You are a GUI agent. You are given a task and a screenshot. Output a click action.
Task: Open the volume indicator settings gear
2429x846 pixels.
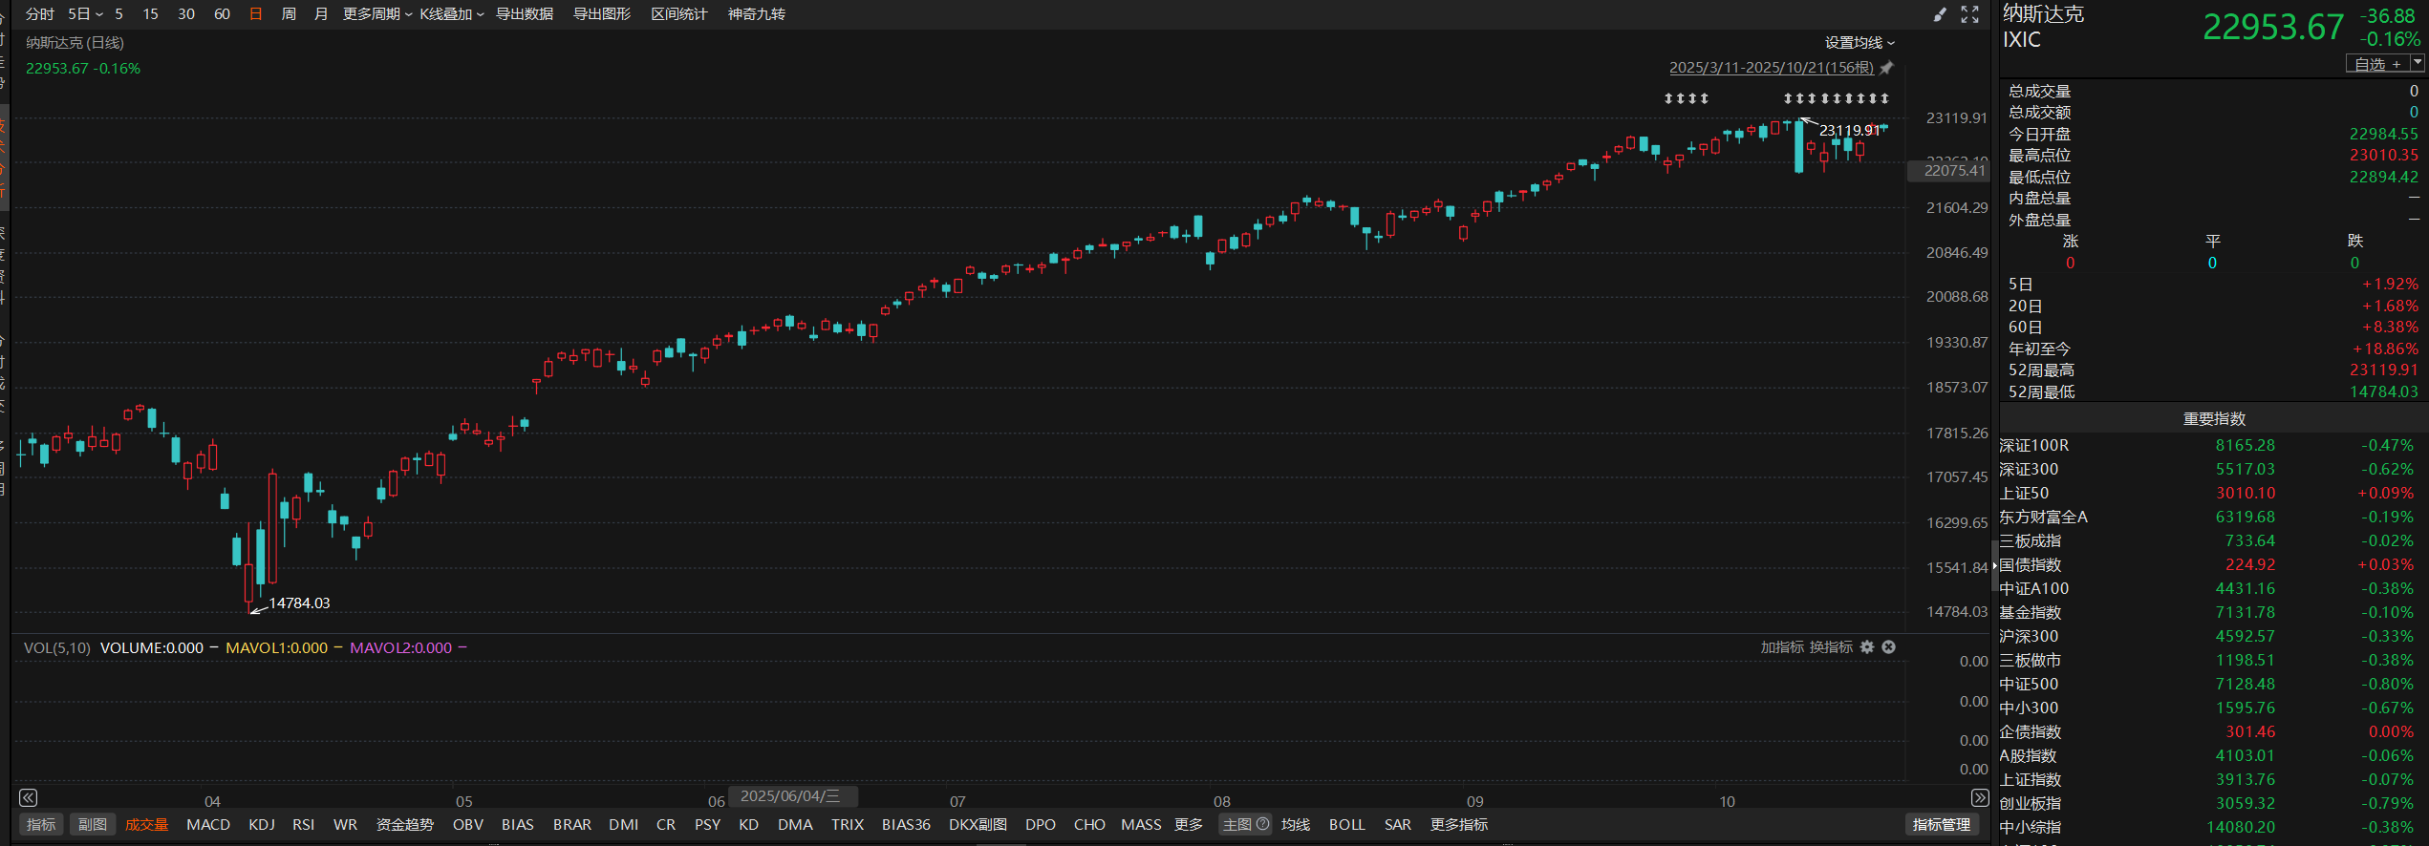[x=1867, y=647]
